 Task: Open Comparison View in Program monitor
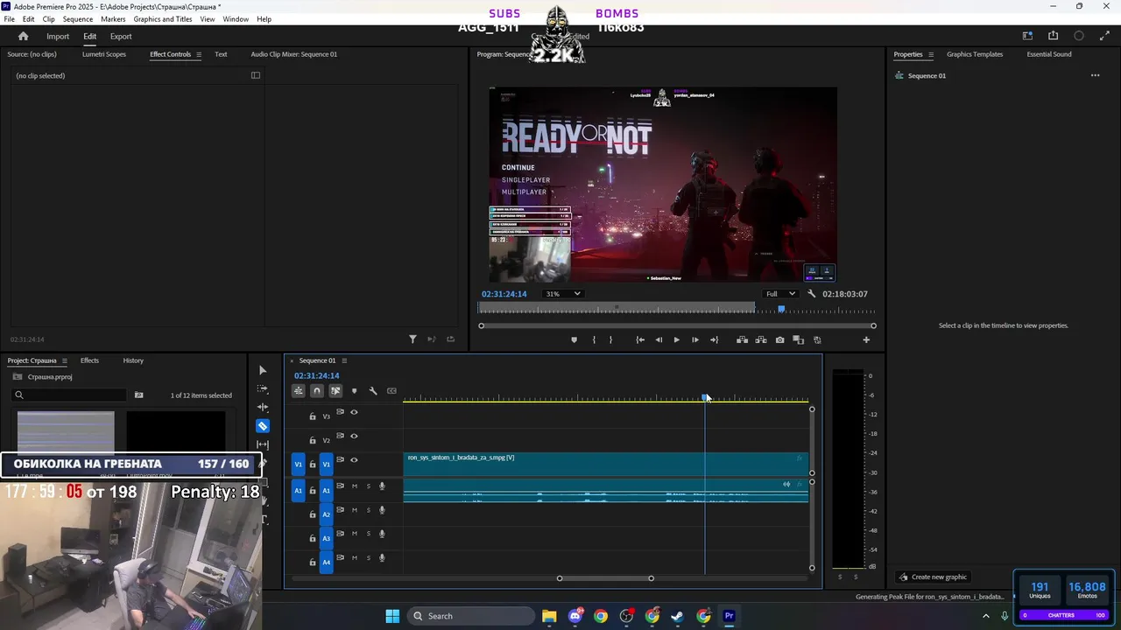(x=798, y=339)
